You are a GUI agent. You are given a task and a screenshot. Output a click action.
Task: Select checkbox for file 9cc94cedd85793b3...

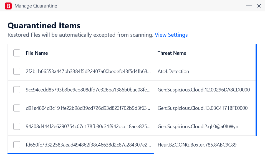17,90
